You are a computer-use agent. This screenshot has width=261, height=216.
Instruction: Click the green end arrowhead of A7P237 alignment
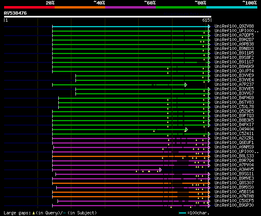pyautogui.click(x=186, y=85)
